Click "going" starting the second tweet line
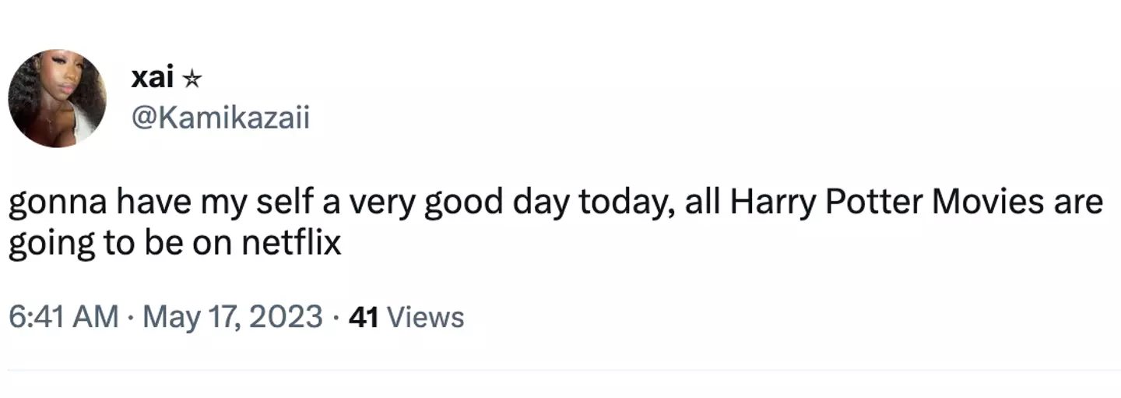 [47, 245]
